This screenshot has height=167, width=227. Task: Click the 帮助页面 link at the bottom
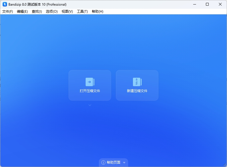coord(113,162)
